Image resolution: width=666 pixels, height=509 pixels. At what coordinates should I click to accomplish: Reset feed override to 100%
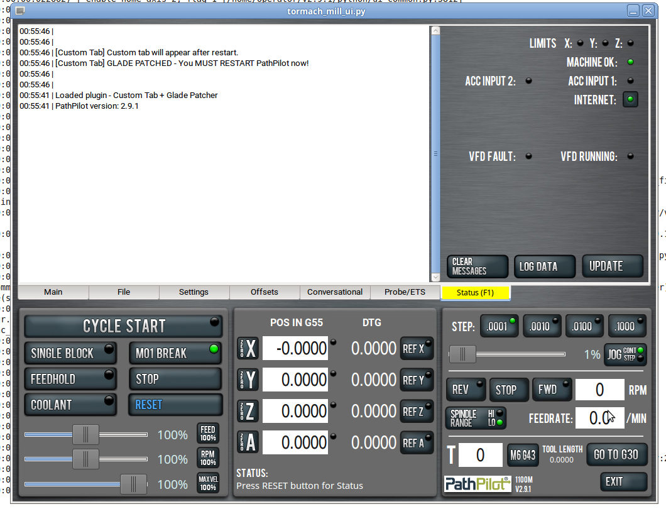point(208,434)
